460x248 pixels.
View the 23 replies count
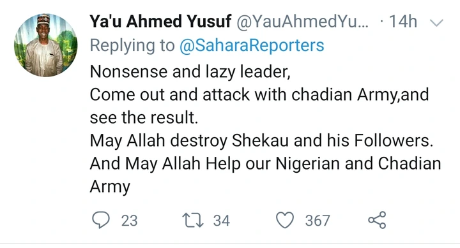coord(129,221)
